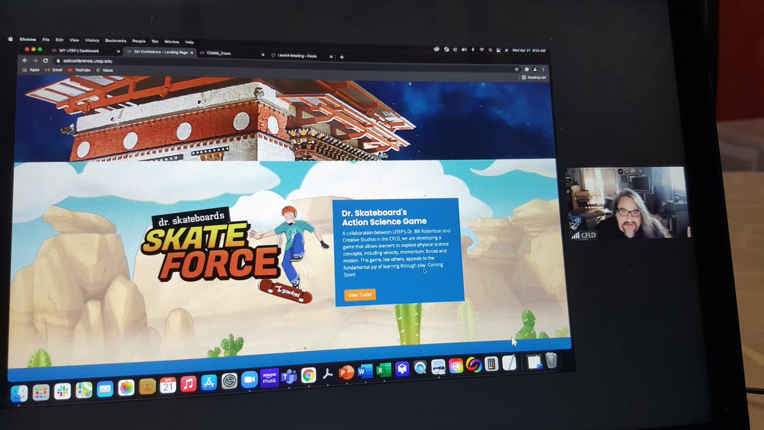Image resolution: width=764 pixels, height=430 pixels.
Task: Open the Gmail bookmark
Action: (53, 69)
